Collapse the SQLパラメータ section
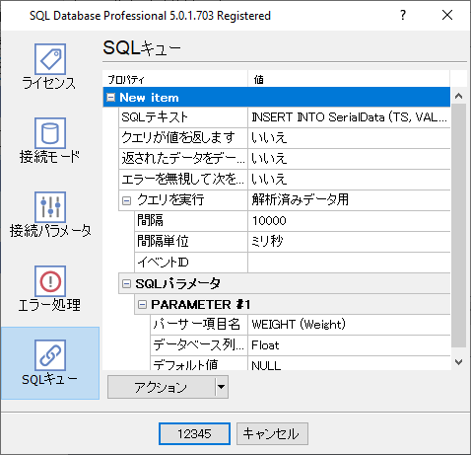This screenshot has height=455, width=471. [x=126, y=283]
